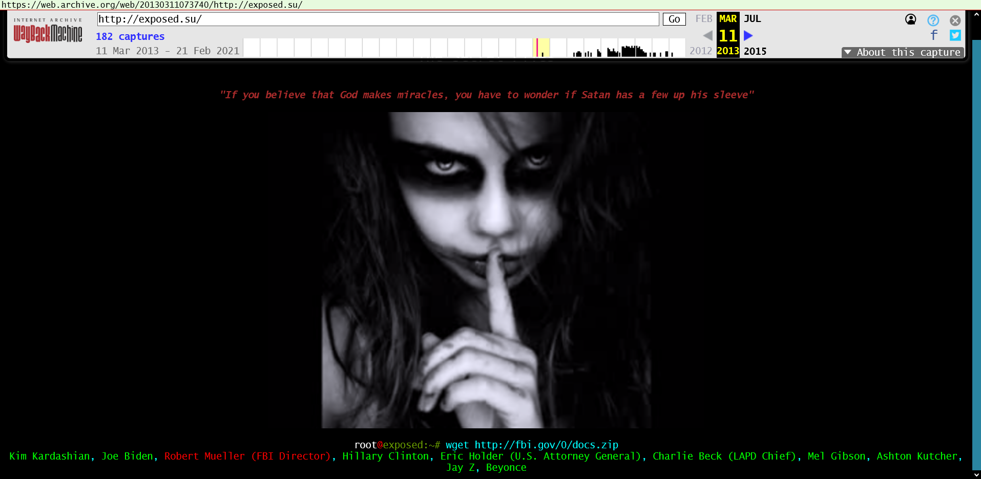Click the woman's shushing photo
This screenshot has height=479, width=981.
tap(486, 270)
